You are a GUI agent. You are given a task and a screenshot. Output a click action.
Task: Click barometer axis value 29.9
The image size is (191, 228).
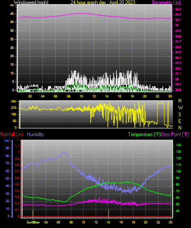pos(178,31)
